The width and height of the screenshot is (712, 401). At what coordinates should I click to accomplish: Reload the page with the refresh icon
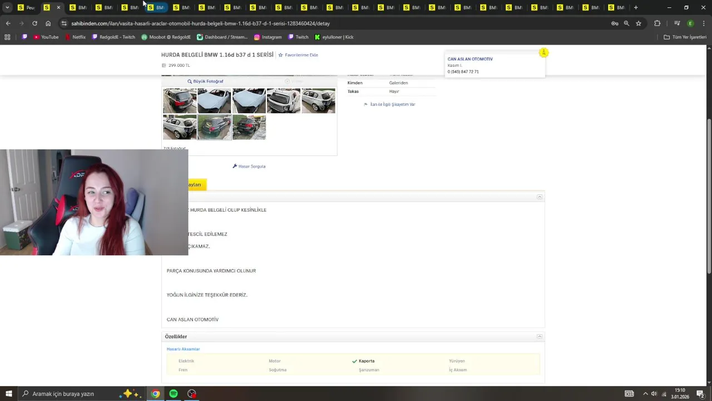pos(34,23)
